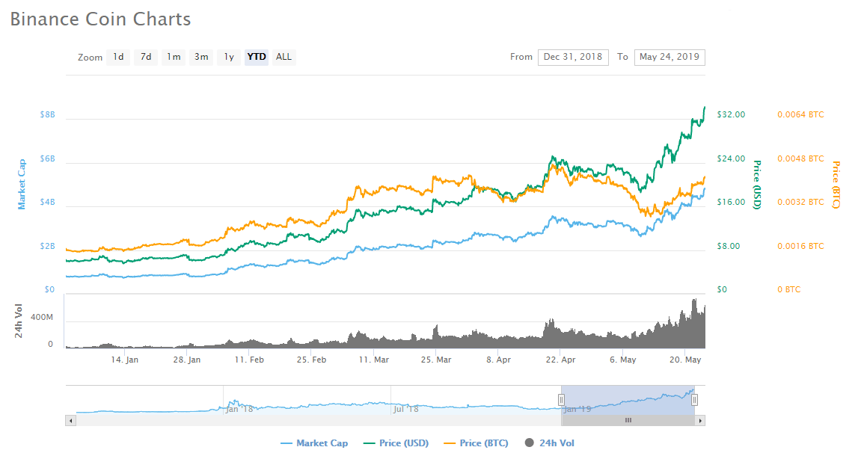Click the Jan '19 region in the navigator
Screen dimensions: 858x453
(576, 407)
